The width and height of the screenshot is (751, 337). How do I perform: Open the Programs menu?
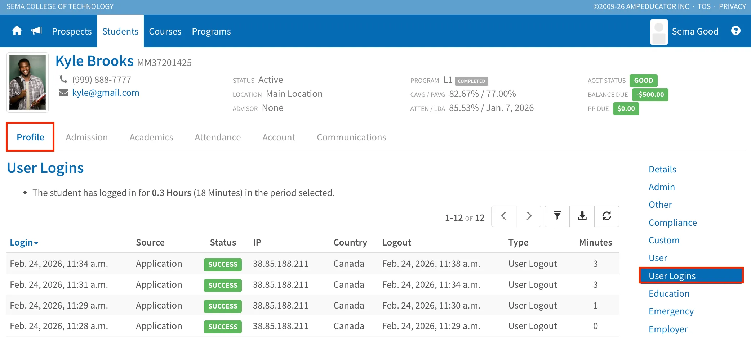click(x=211, y=31)
